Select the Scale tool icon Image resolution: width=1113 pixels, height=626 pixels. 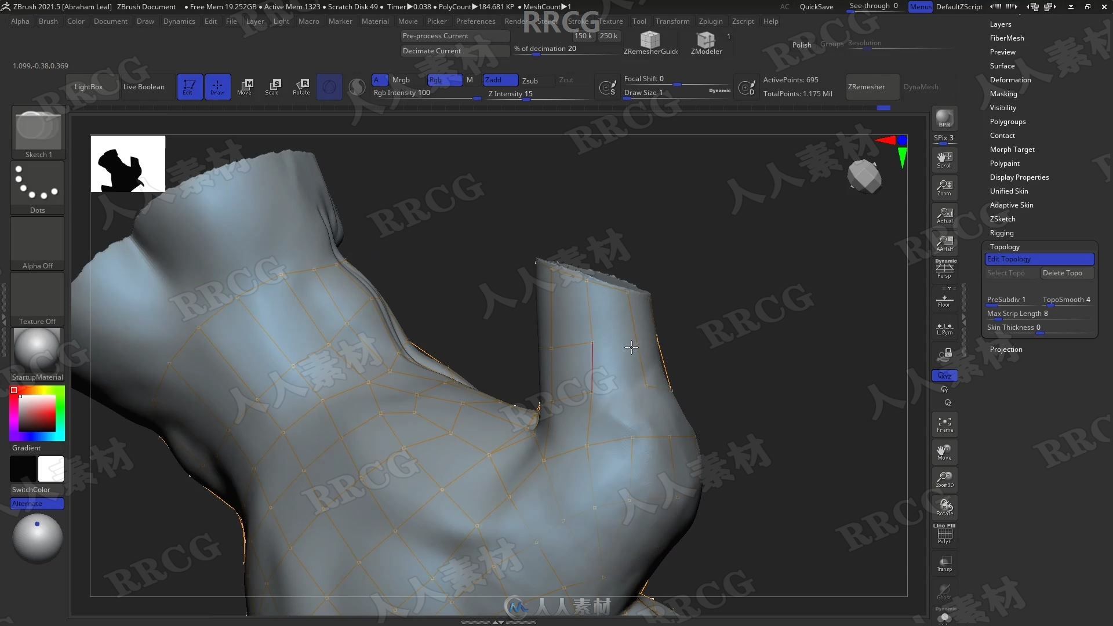272,86
